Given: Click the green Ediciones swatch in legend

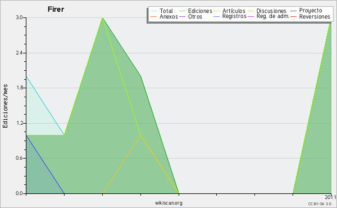Looking at the screenshot, I should pyautogui.click(x=182, y=11).
